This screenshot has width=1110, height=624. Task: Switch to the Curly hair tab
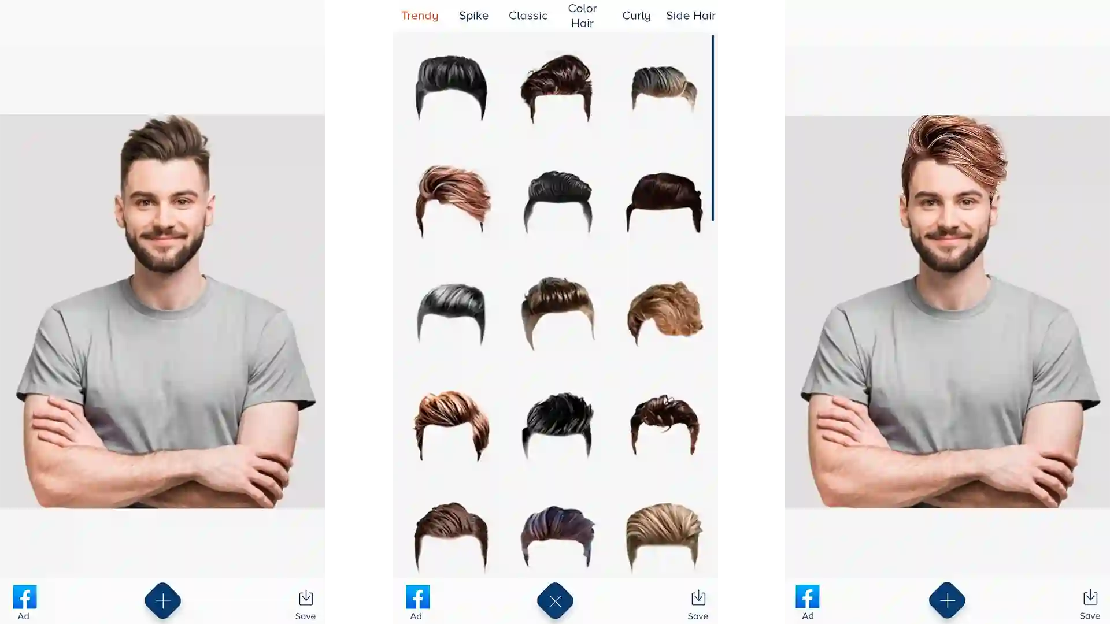tap(636, 15)
